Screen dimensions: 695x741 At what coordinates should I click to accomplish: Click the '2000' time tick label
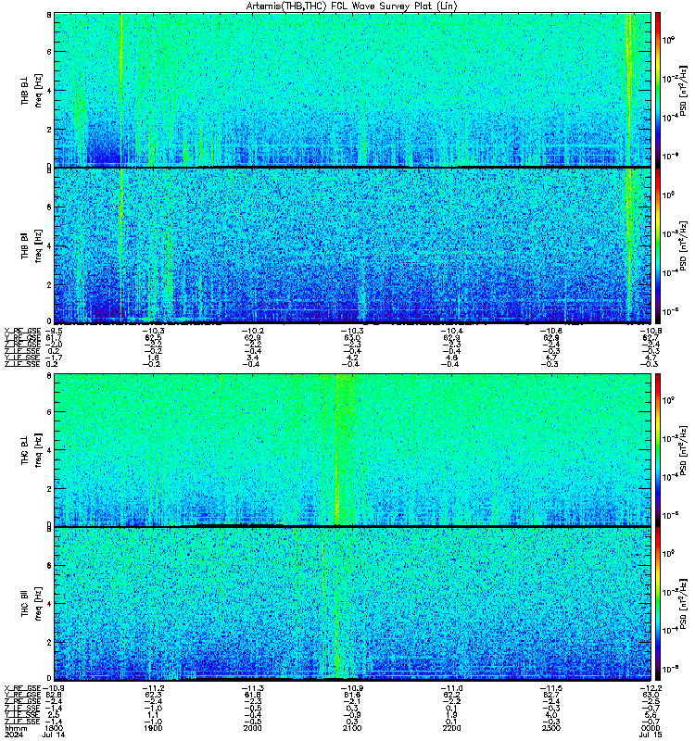(x=252, y=728)
